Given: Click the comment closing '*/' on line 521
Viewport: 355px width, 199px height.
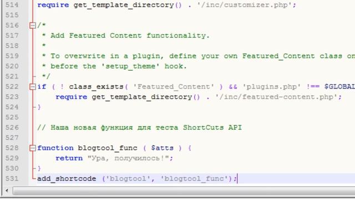Looking at the screenshot, I should 46,76.
